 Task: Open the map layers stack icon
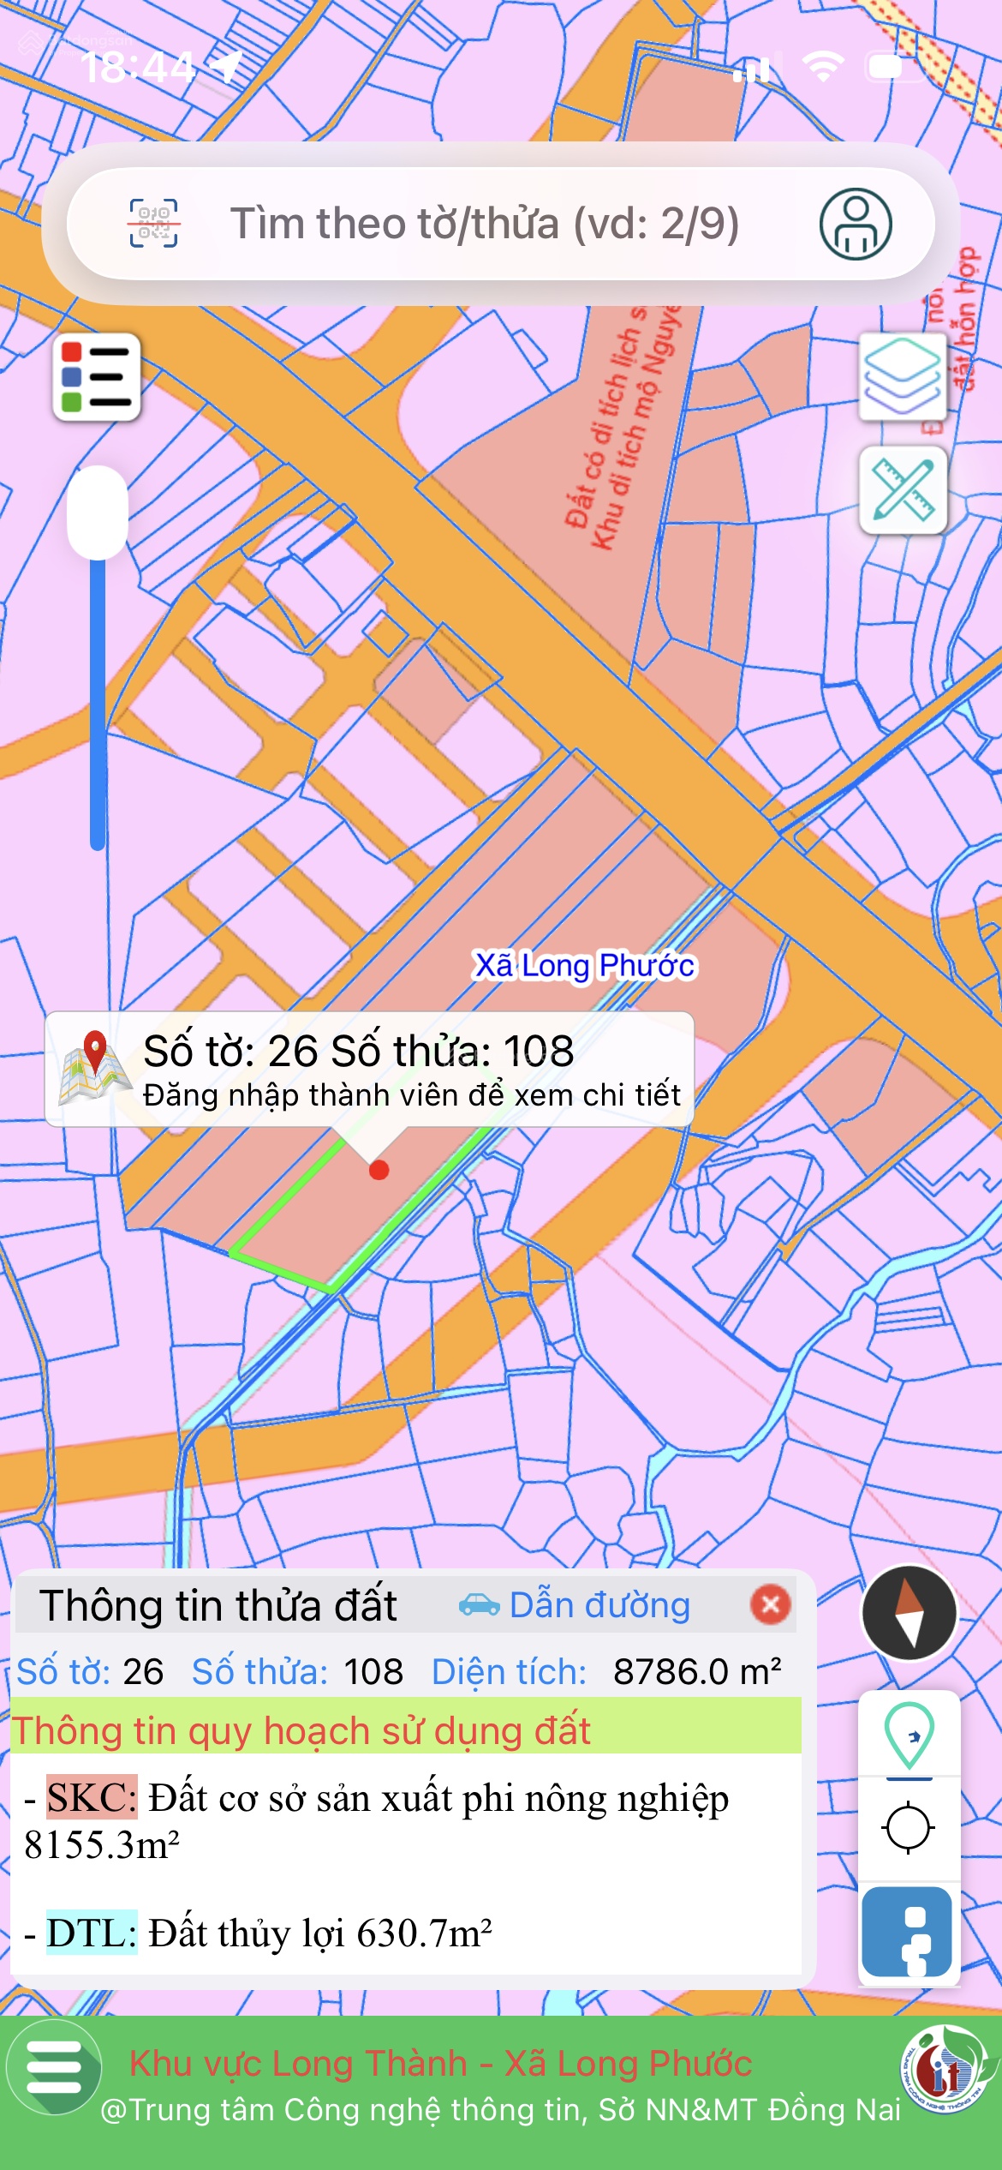(902, 376)
